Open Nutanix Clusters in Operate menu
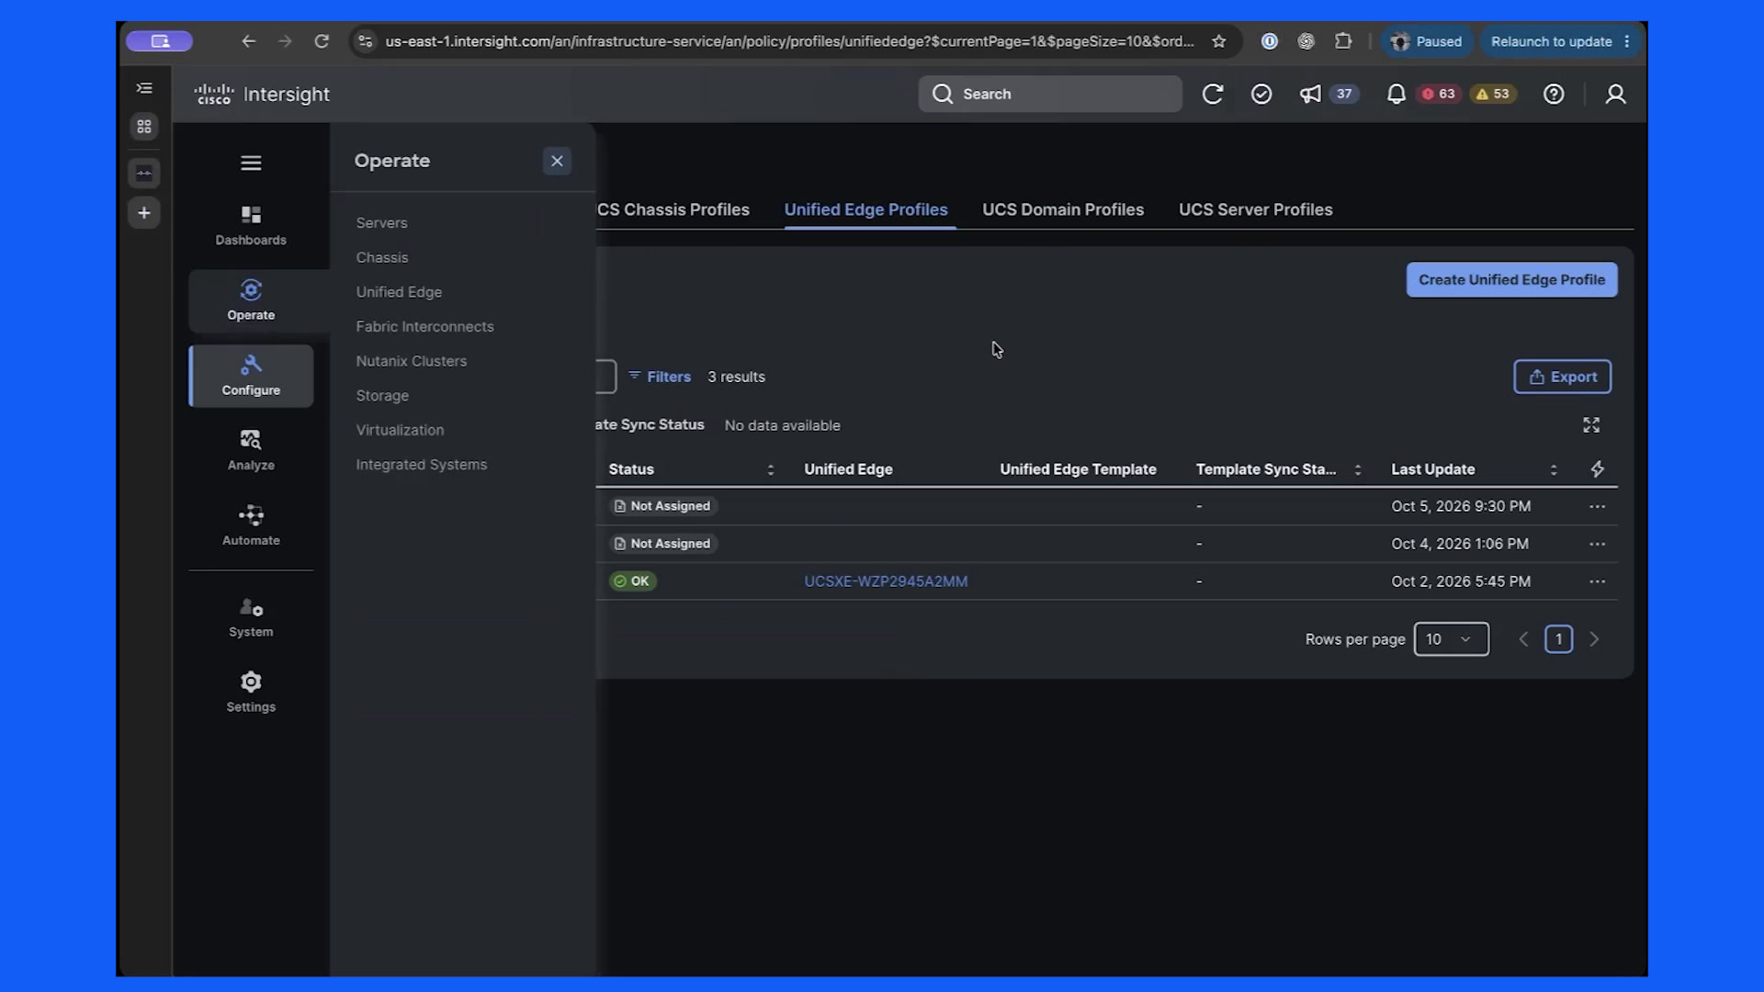The width and height of the screenshot is (1764, 992). point(412,361)
